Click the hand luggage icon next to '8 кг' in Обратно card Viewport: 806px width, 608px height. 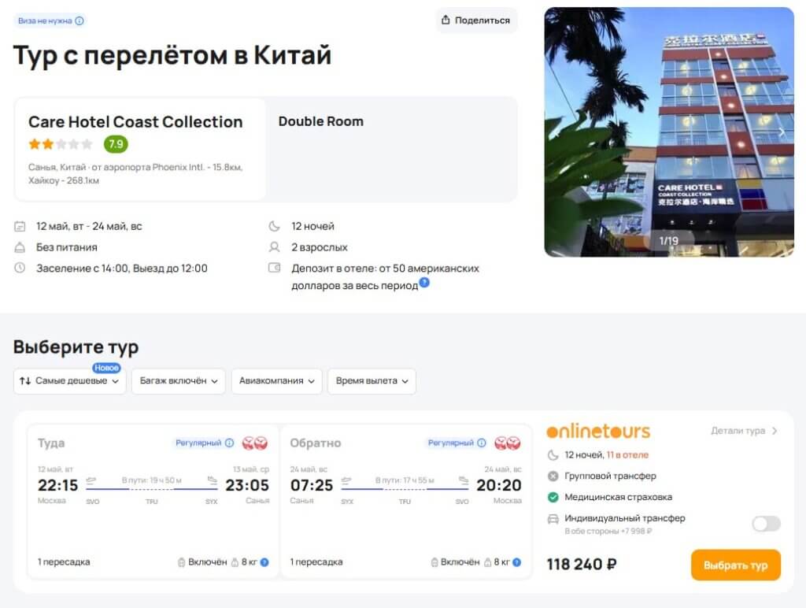tap(487, 562)
